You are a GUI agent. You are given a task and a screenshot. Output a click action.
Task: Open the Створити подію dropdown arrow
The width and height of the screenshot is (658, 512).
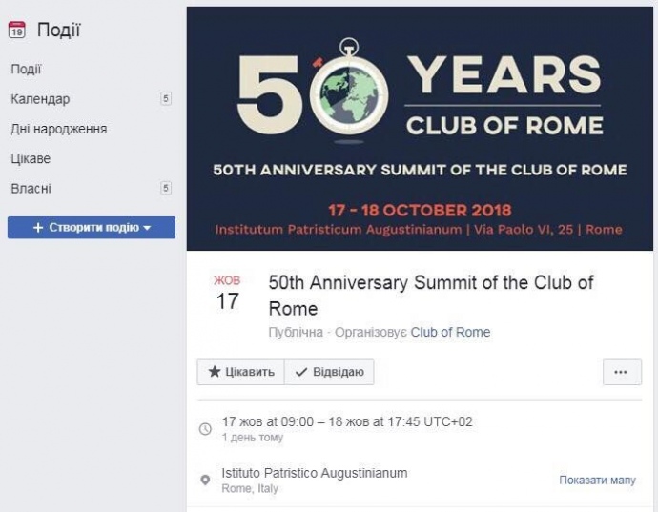click(x=147, y=228)
